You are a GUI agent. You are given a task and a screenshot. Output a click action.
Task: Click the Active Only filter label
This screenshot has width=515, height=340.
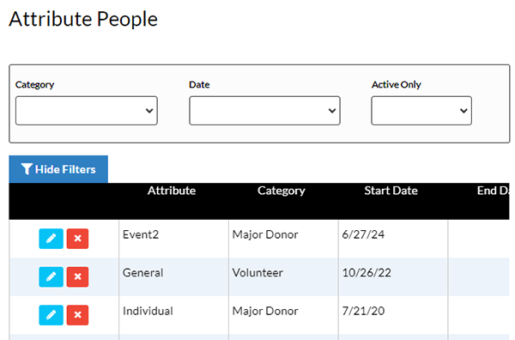[x=397, y=85]
